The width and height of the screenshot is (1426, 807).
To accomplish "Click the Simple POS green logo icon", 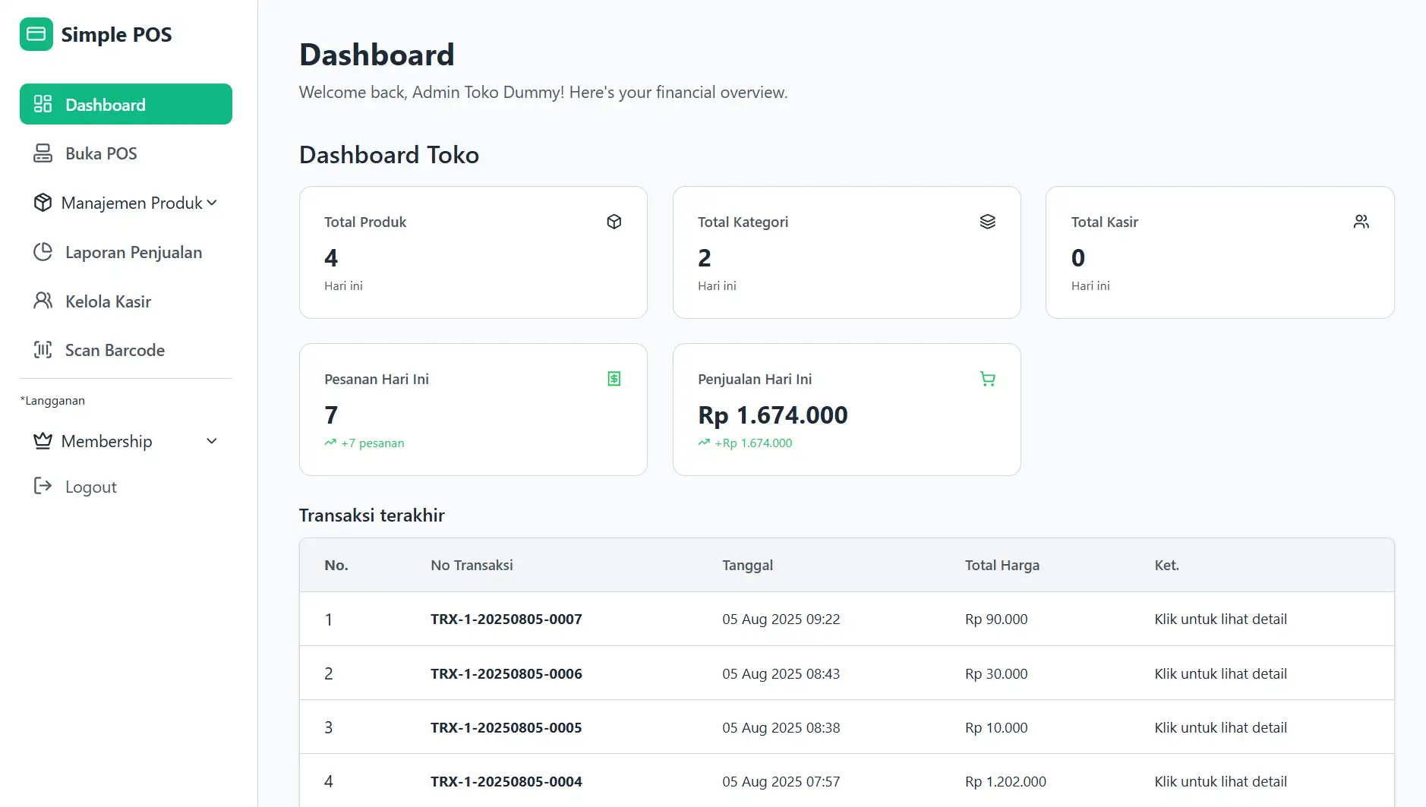I will click(x=36, y=34).
